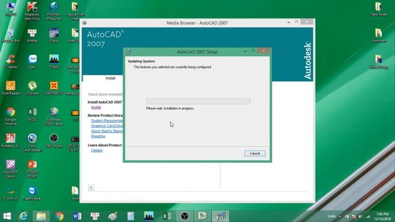Open the System Requirements link
The image size is (395, 222).
coord(107,121)
